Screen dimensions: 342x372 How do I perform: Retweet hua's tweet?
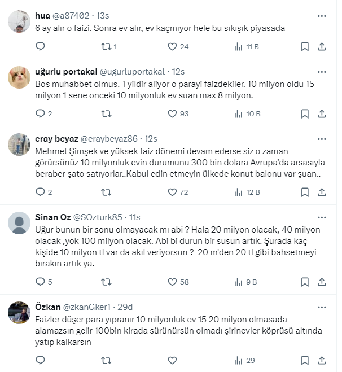(x=106, y=47)
